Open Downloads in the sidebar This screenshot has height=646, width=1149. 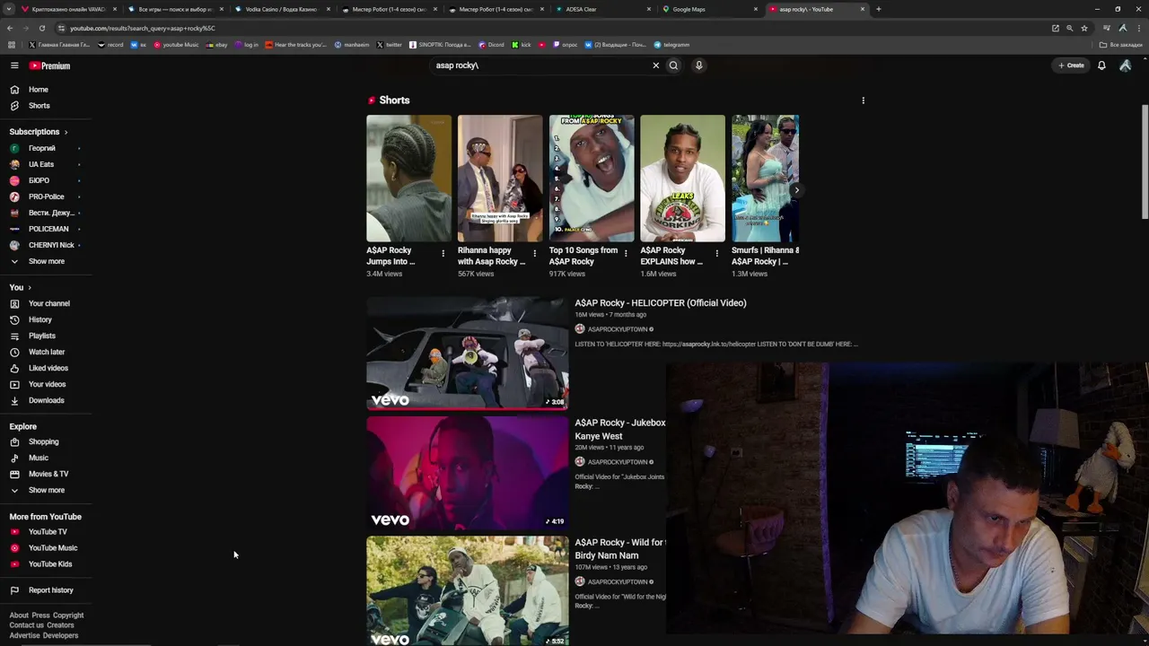(46, 400)
